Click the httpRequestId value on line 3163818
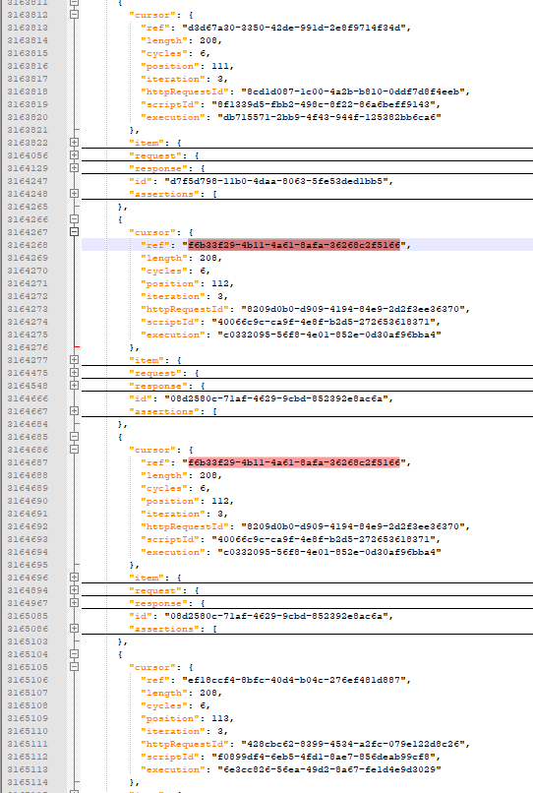 (353, 92)
